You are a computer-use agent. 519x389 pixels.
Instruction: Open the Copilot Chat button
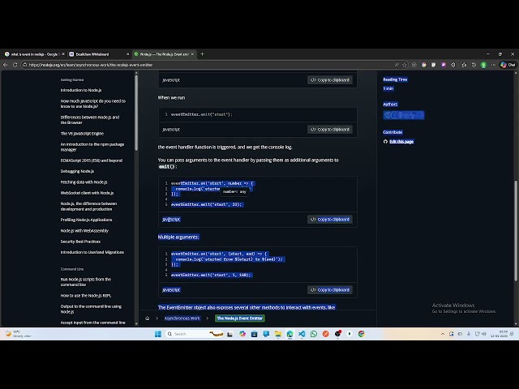pos(508,65)
